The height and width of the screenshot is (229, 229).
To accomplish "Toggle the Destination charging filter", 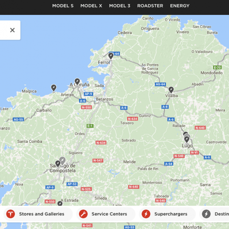I will (214, 214).
